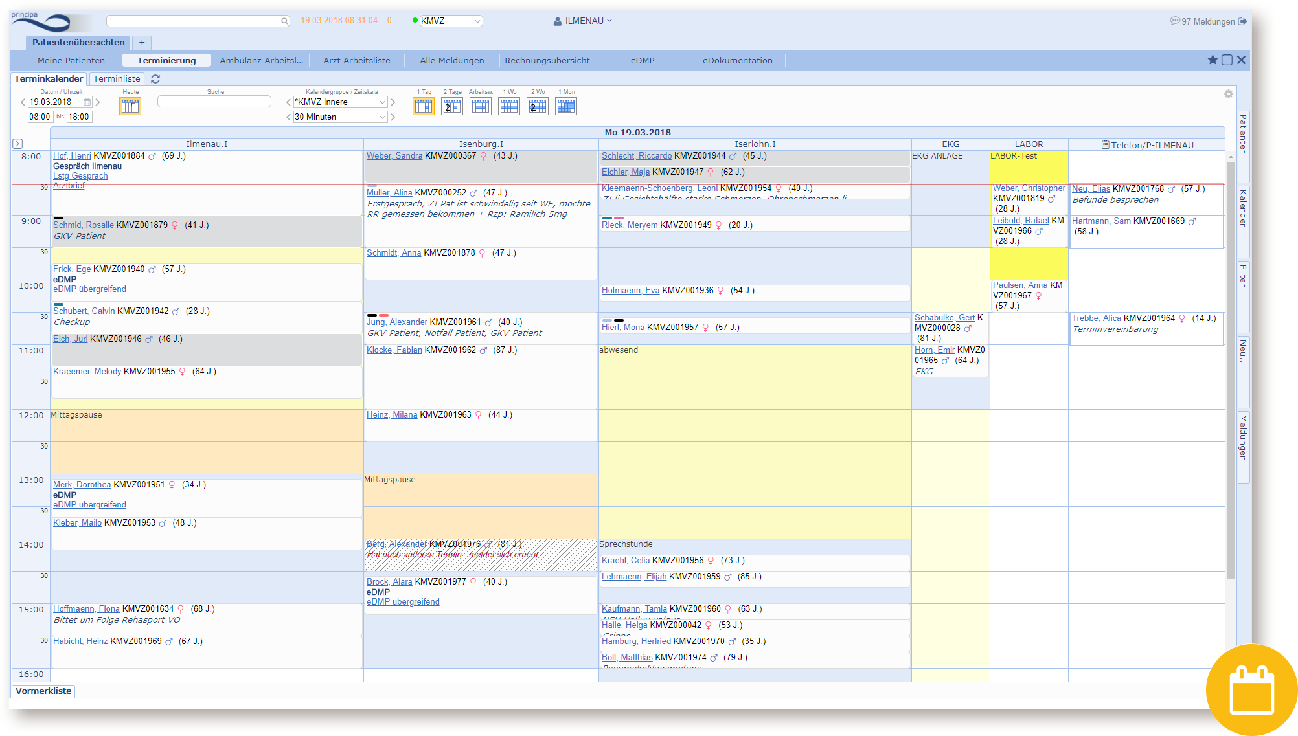The image size is (1298, 736).
Task: Increase time scale with right arrow
Action: (393, 117)
